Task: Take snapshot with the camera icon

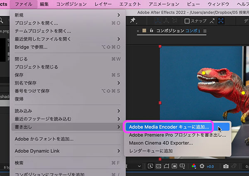Action: pyautogui.click(x=226, y=166)
